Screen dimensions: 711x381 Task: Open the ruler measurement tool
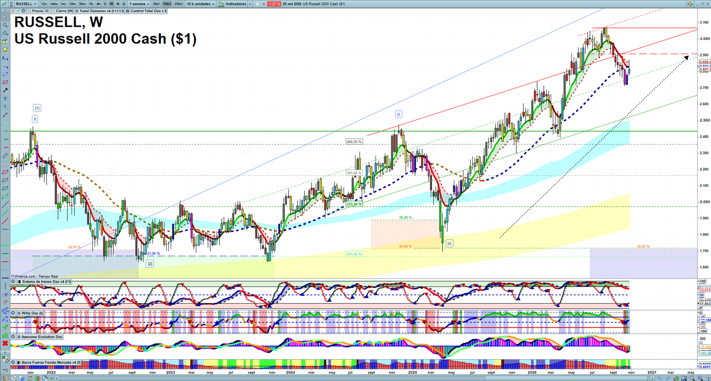click(5, 156)
